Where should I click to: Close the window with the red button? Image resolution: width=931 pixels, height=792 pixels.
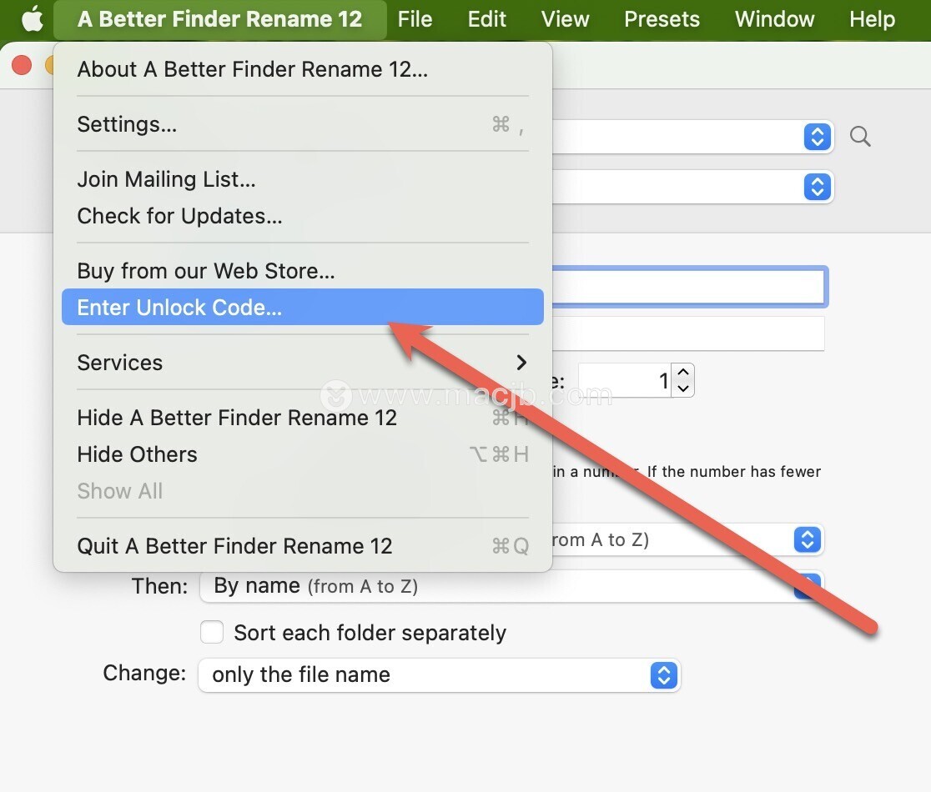pyautogui.click(x=22, y=65)
